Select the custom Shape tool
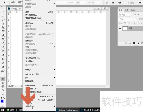143x112 pixels. 3,83
